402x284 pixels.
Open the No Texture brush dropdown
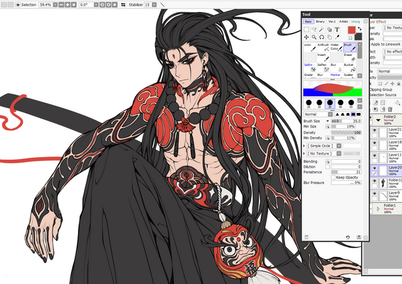pos(339,153)
